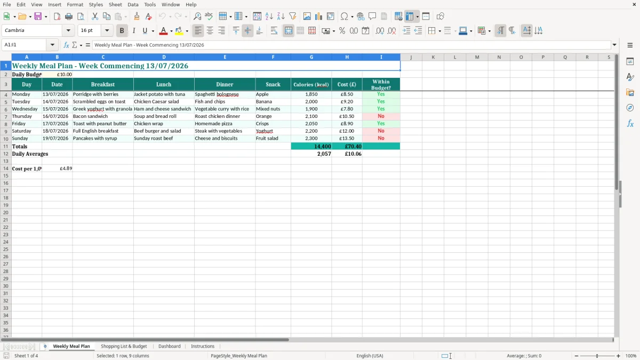Define the print area
Viewport: 640px width, 360px height.
pos(398,17)
